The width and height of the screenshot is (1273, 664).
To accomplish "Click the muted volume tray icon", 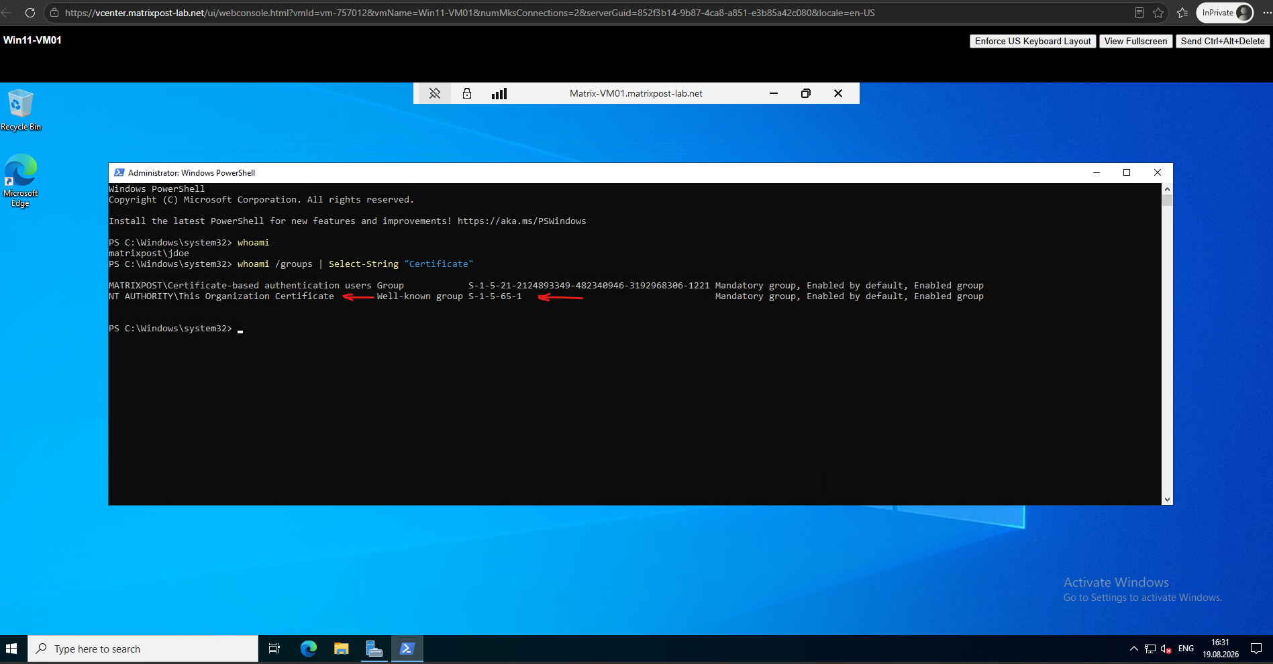I will pos(1166,649).
